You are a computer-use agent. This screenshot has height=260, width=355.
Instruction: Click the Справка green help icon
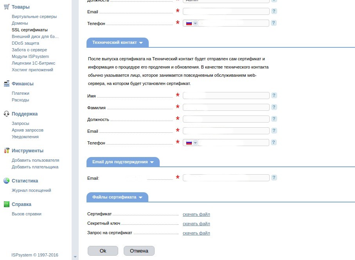(x=7, y=204)
